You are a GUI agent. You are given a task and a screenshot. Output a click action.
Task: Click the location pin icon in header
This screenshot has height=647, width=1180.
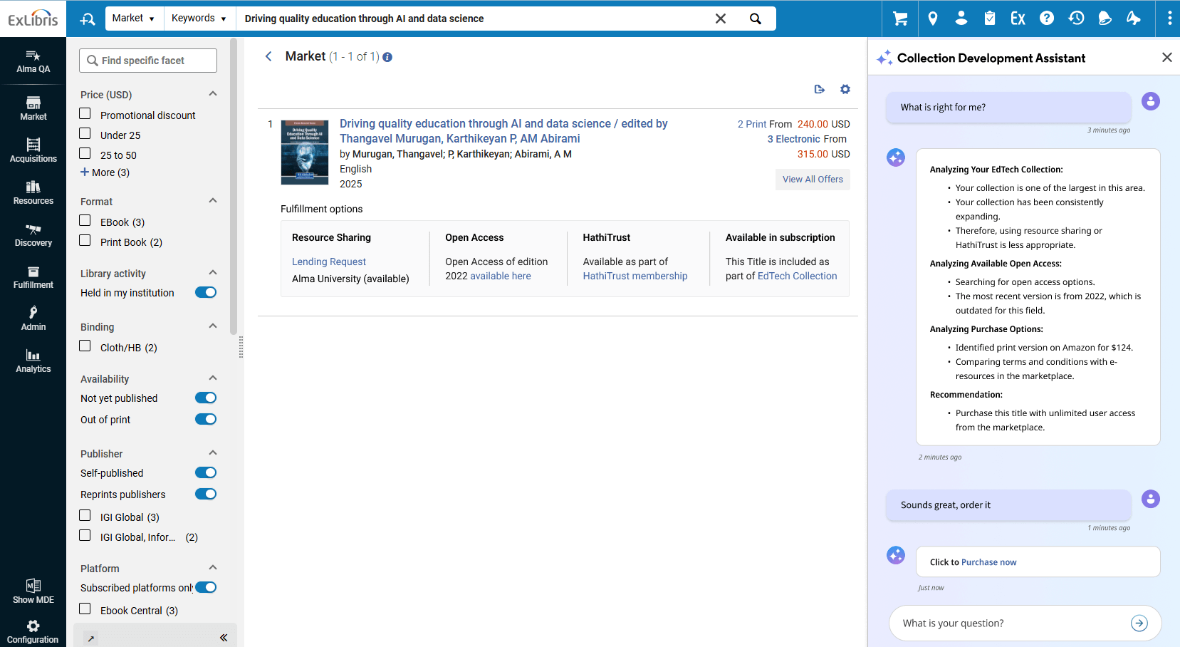tap(933, 19)
